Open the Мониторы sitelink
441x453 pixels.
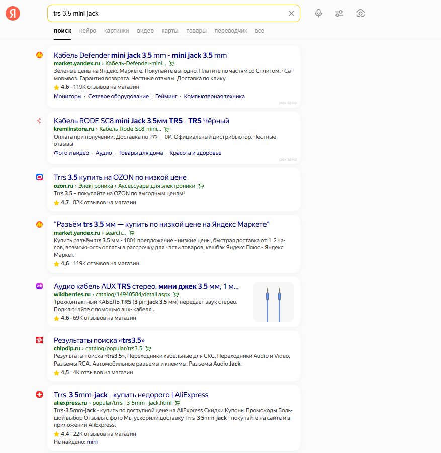coord(67,96)
